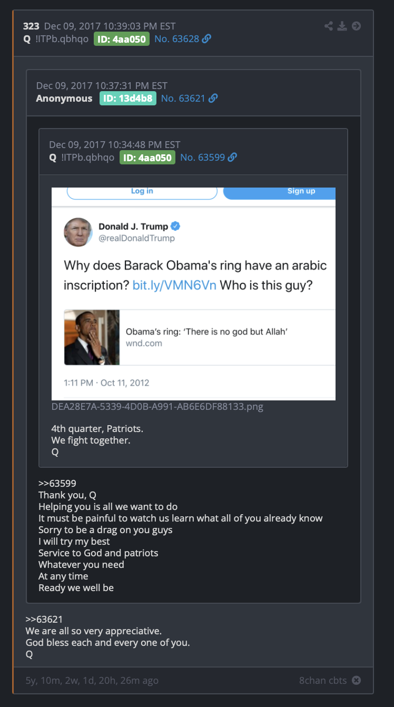Select the green ID: 4aa050 badge in the top header
The width and height of the screenshot is (394, 707).
click(x=122, y=39)
